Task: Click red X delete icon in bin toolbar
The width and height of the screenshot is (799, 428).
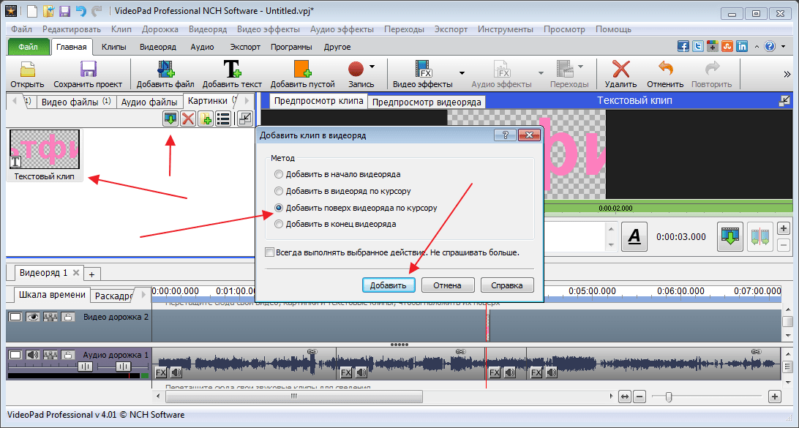Action: click(x=188, y=119)
